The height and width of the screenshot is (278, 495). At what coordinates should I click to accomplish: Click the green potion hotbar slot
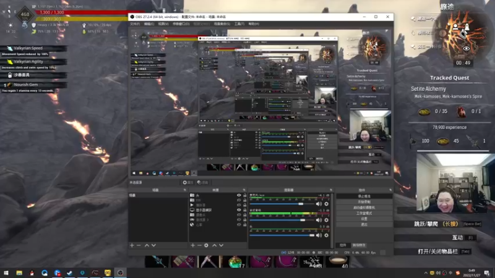236,262
